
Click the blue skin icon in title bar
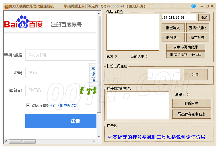point(193,6)
